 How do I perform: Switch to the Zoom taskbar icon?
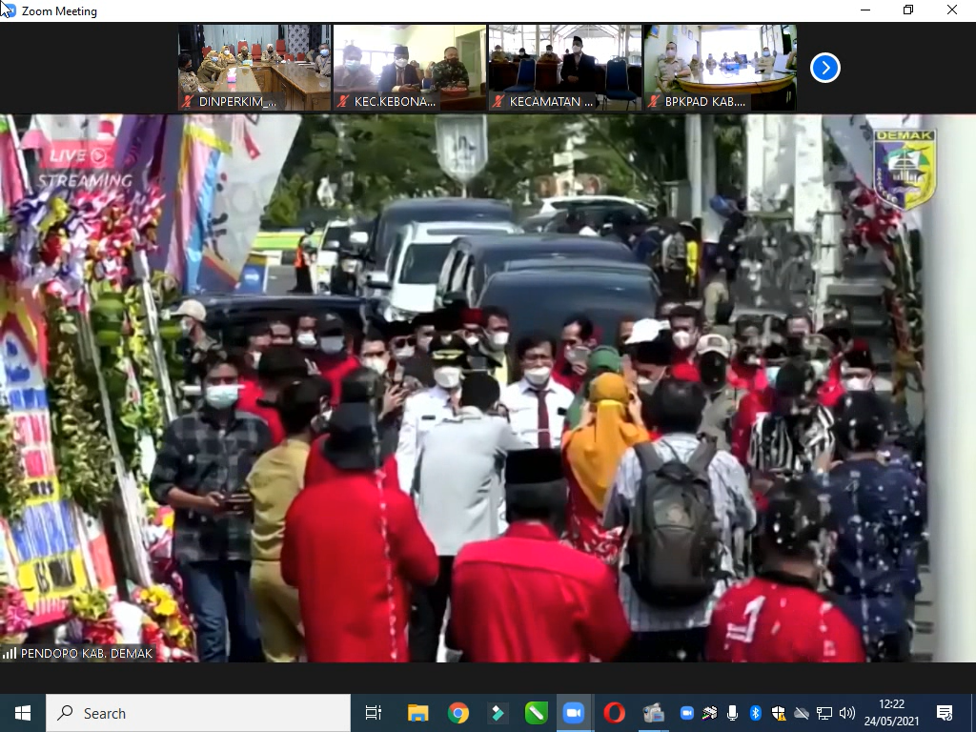[573, 713]
